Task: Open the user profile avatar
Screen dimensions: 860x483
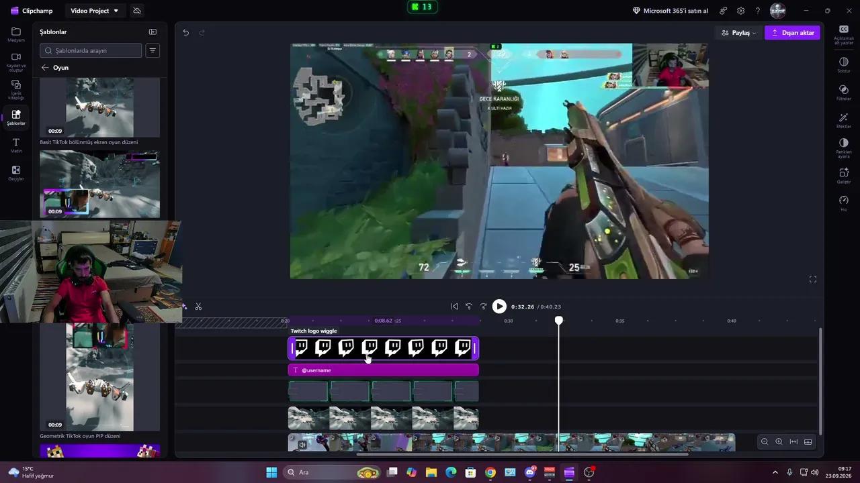Action: (x=778, y=11)
